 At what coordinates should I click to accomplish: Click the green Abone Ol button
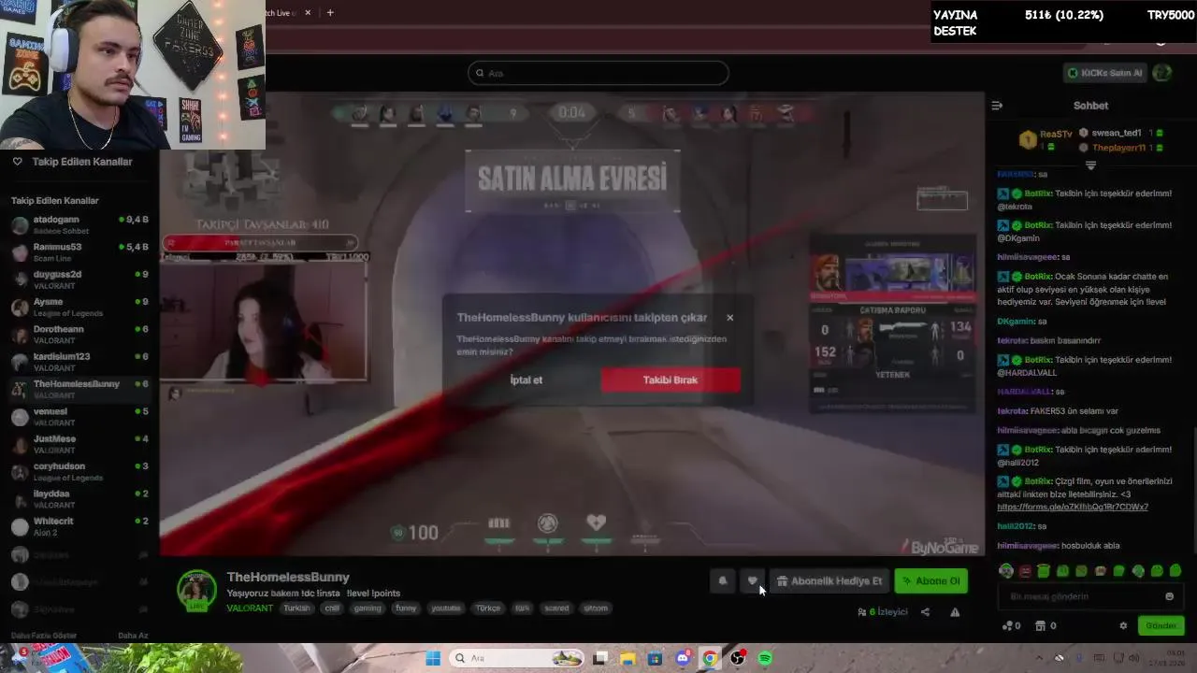pos(931,580)
